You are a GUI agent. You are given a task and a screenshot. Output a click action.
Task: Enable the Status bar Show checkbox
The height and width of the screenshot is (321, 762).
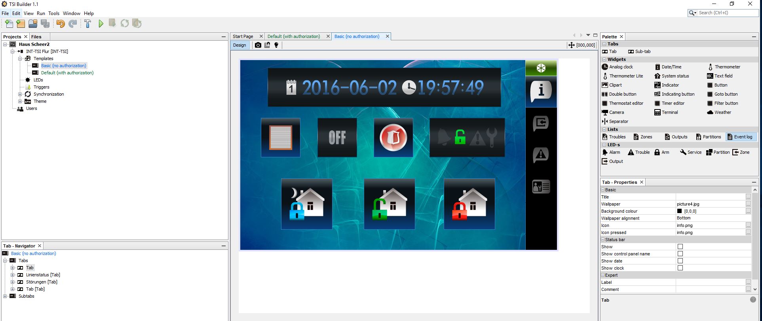[680, 247]
